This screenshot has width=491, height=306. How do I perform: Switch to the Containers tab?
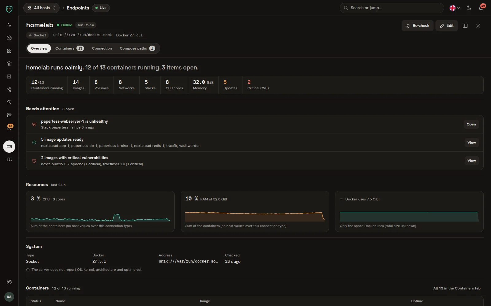click(69, 48)
